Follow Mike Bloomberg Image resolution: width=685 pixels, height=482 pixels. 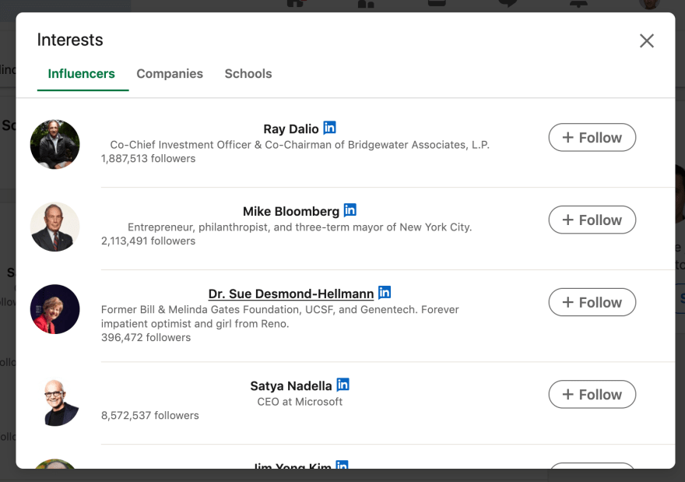click(592, 220)
